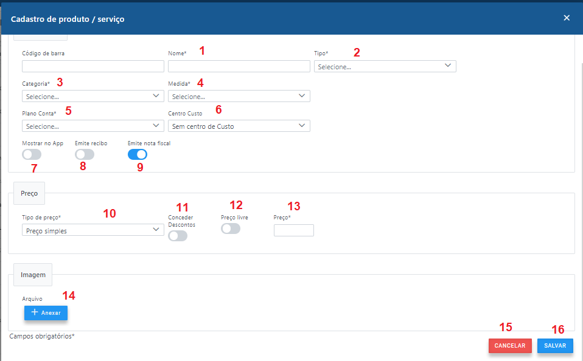The image size is (583, 361).
Task: Turn on the Emite recibo switch
Action: [85, 154]
